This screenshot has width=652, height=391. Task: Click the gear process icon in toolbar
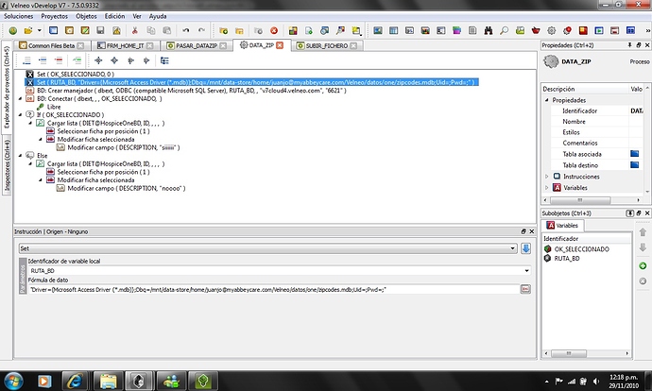tap(552, 30)
